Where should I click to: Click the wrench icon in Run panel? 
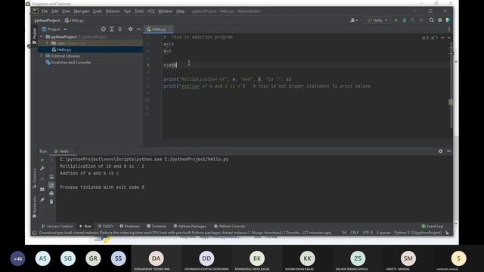42,168
